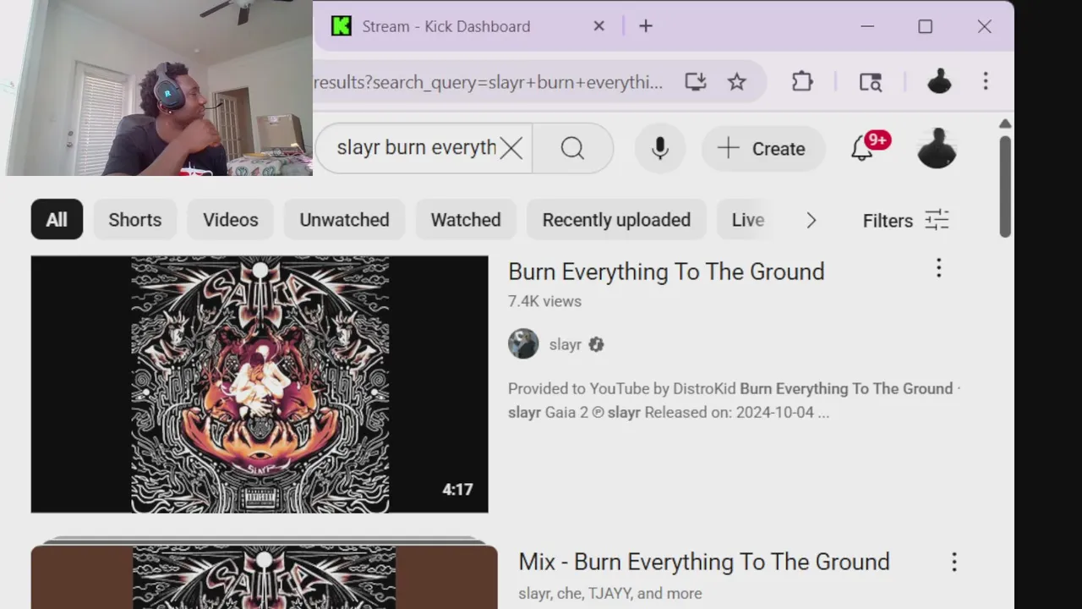
Task: Open the Extensions puzzle icon
Action: (x=802, y=82)
